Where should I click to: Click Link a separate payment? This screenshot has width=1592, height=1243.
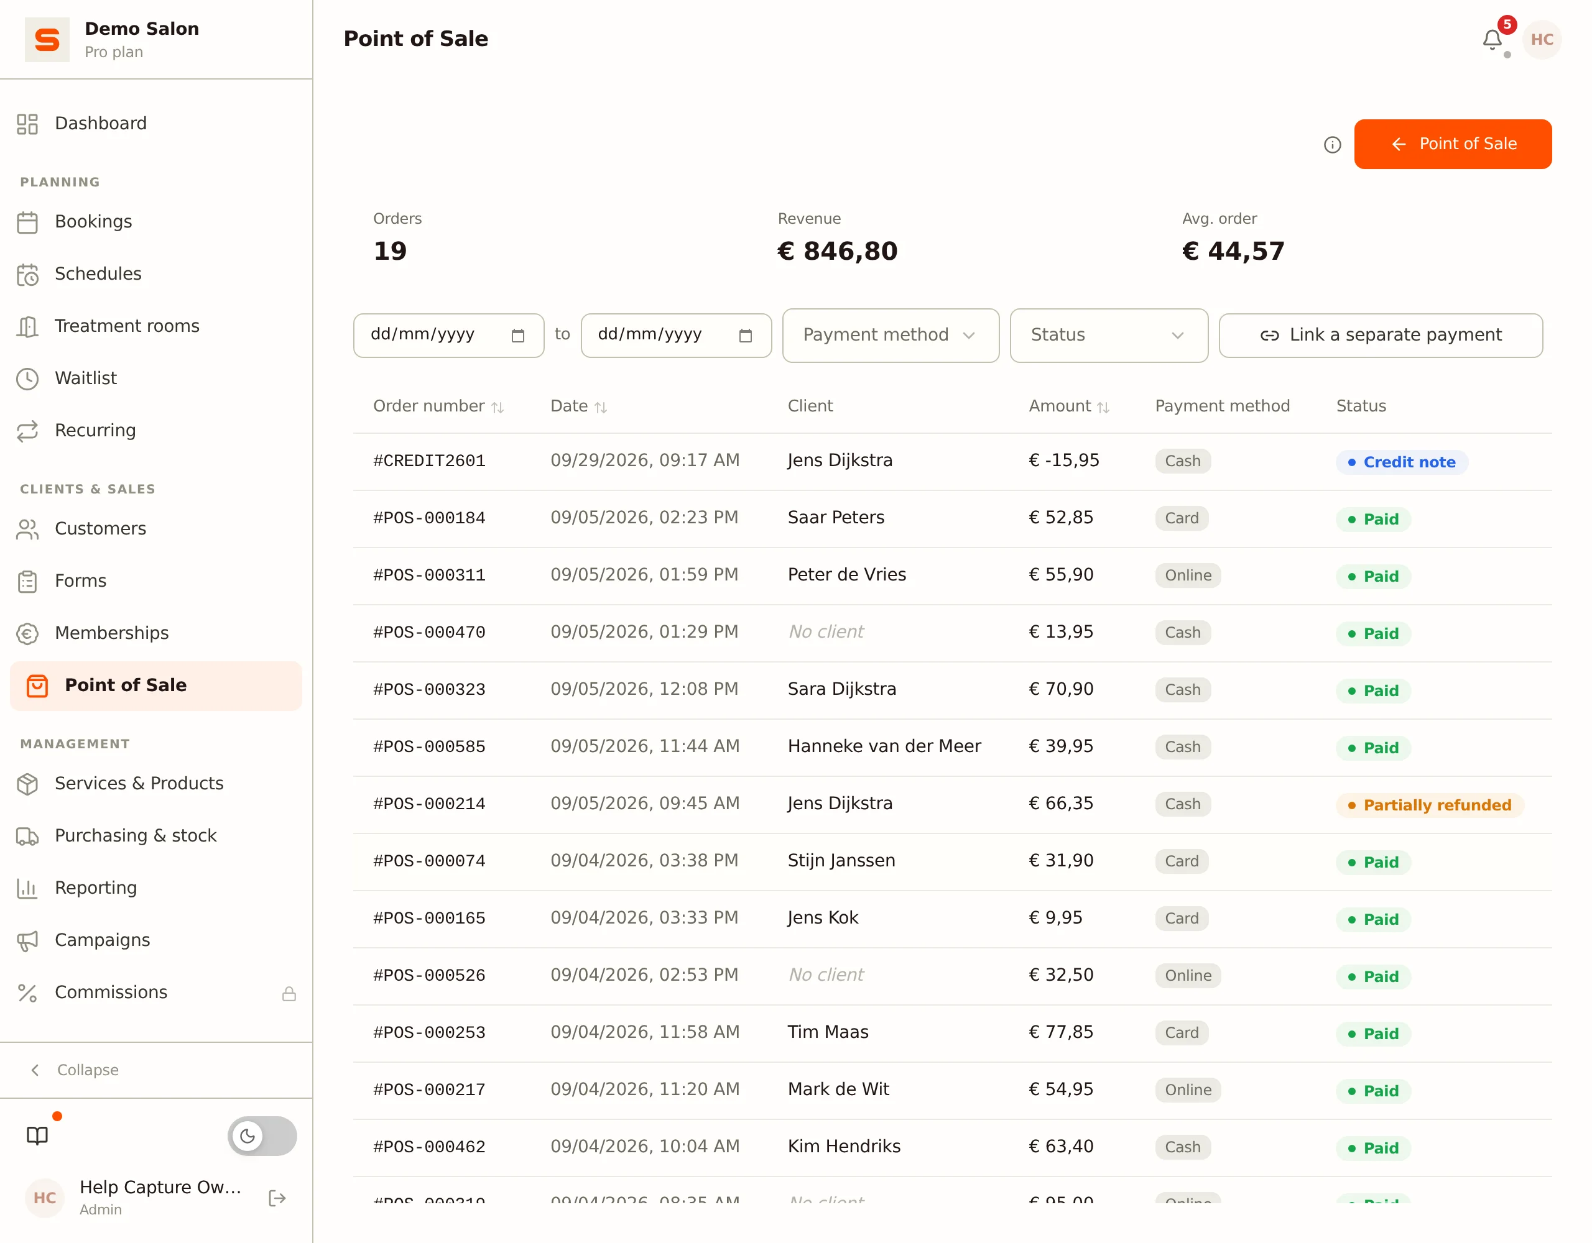click(1380, 335)
